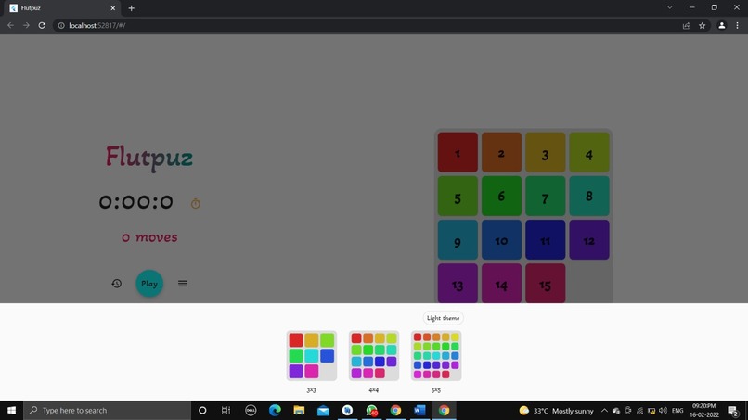Screen dimensions: 748x420
Task: Click puzzle tile 13
Action: pyautogui.click(x=458, y=283)
